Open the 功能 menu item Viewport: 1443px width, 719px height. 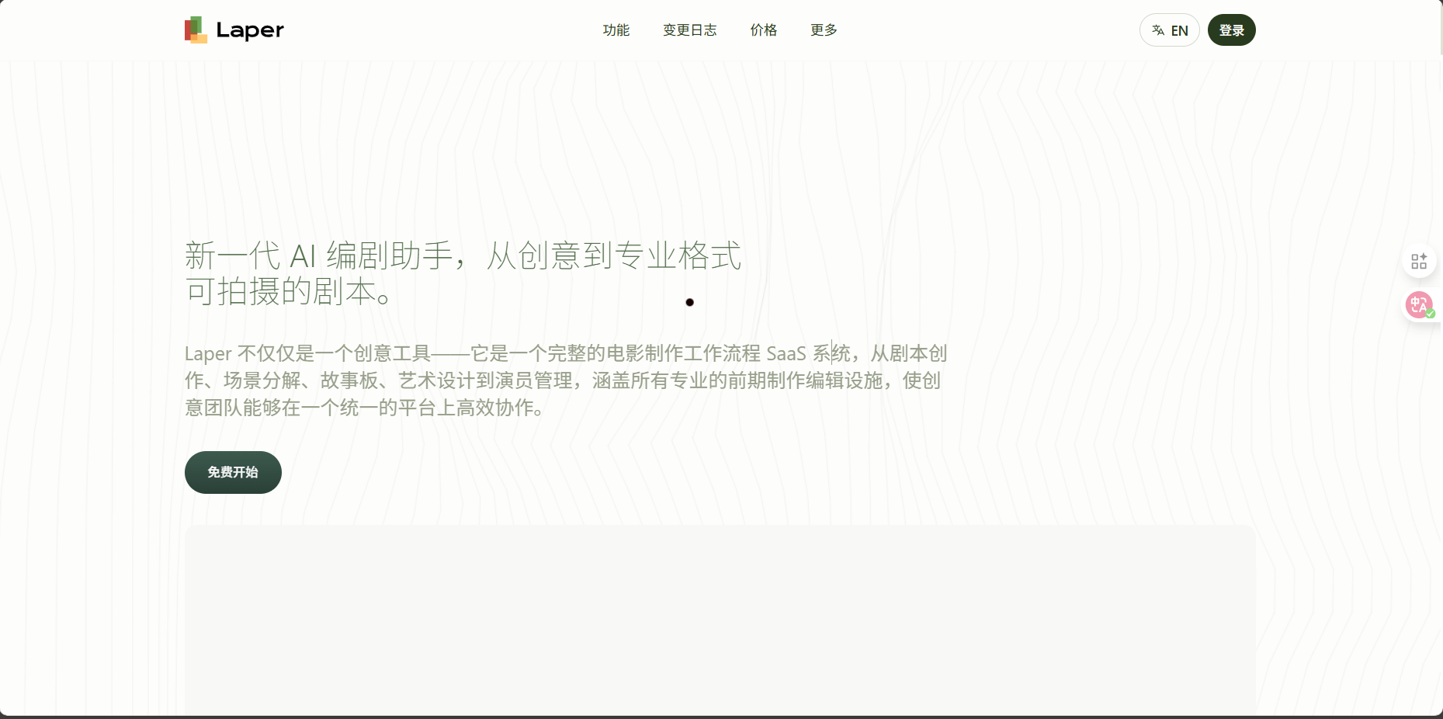(616, 30)
